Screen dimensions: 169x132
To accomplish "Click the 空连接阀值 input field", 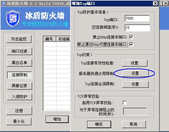I will tap(137, 28).
